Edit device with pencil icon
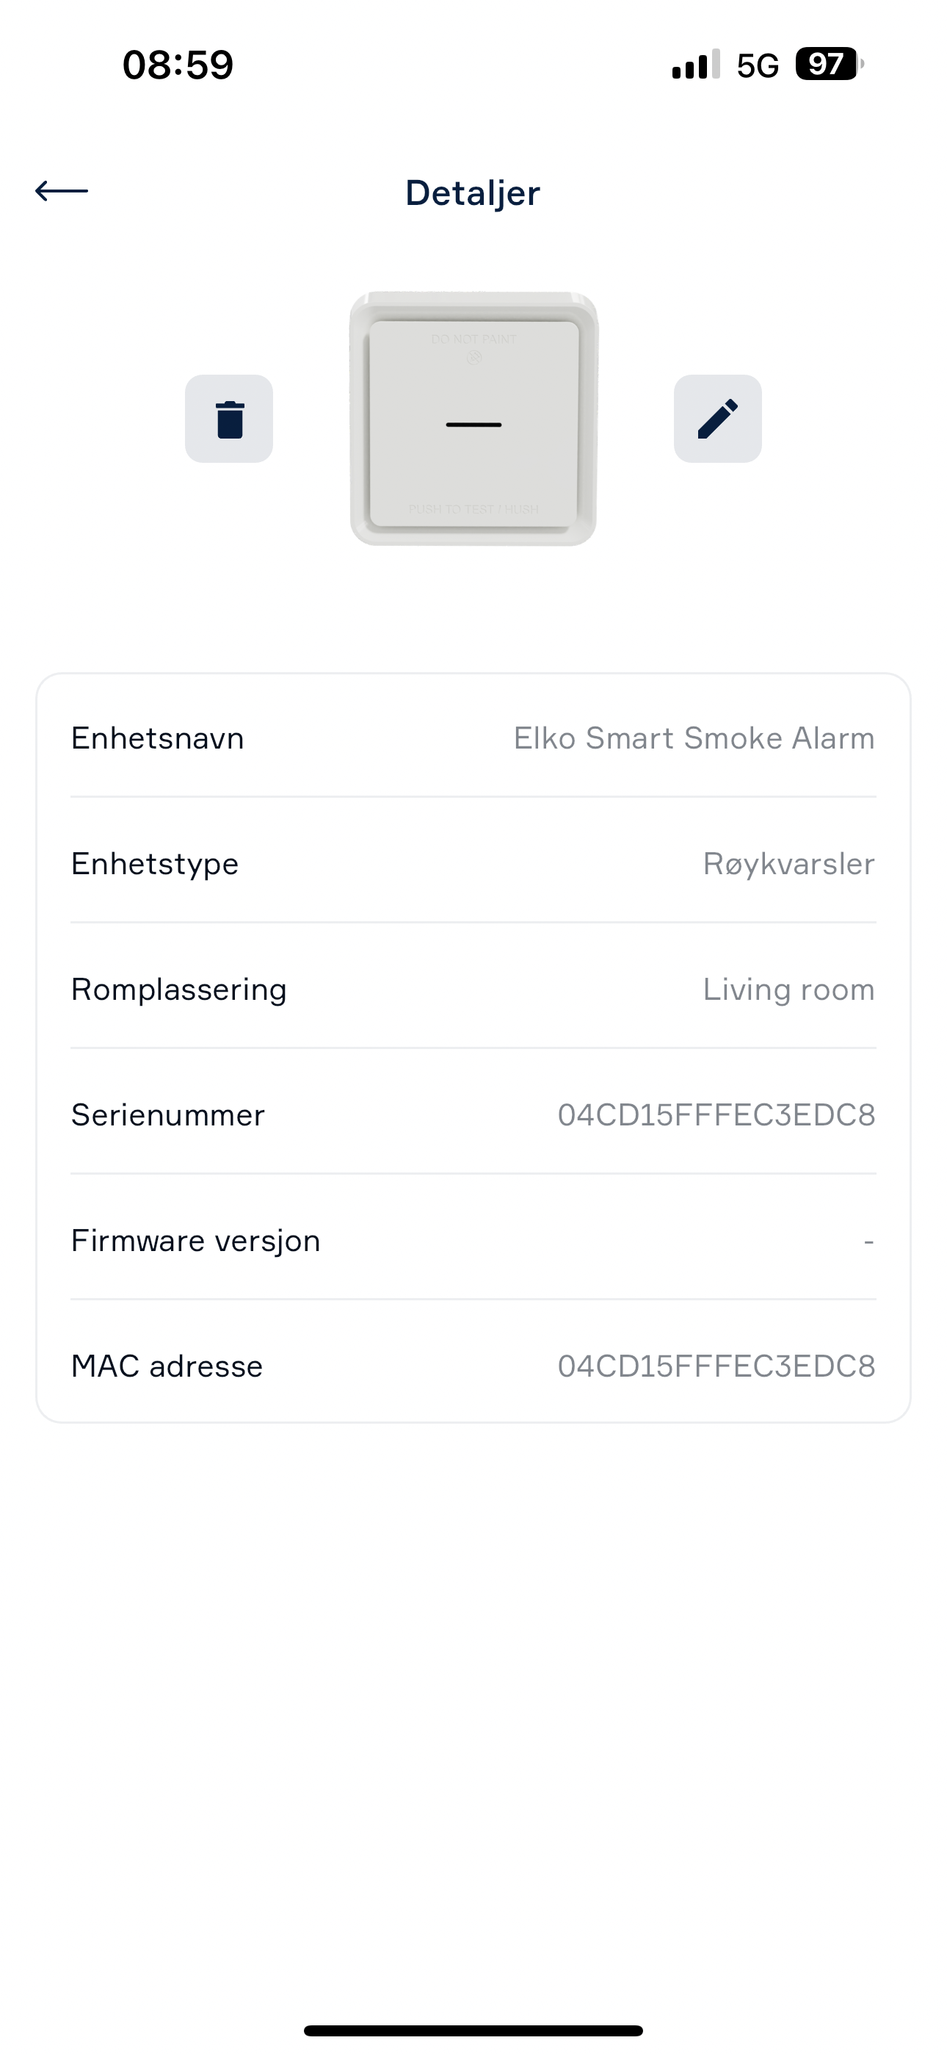 point(717,419)
